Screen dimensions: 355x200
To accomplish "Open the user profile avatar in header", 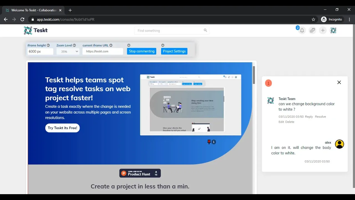I will 333,31.
